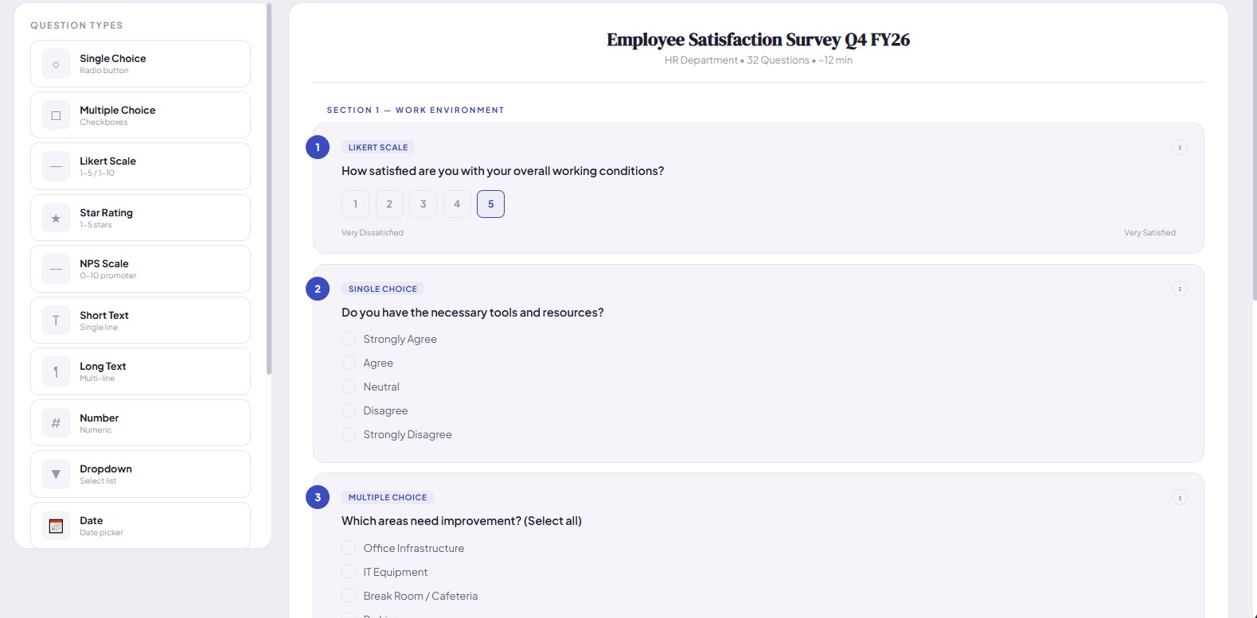Select question number 3 badge
The image size is (1257, 618).
(x=318, y=497)
